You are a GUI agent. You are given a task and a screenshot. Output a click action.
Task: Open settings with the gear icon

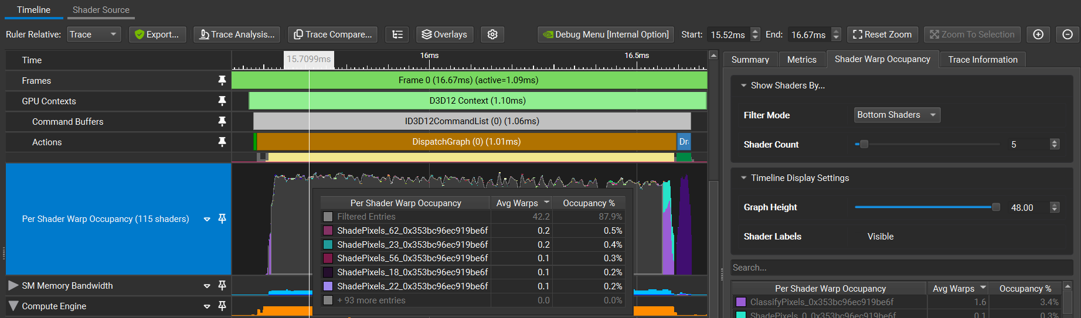coord(492,35)
